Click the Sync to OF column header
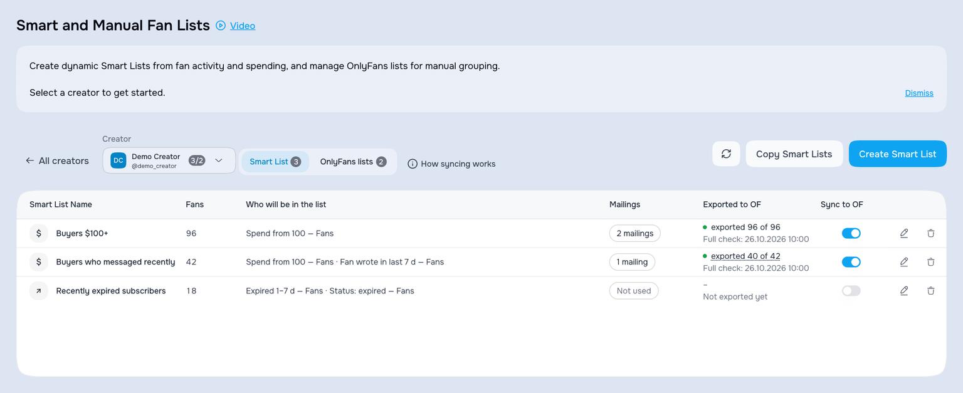This screenshot has width=963, height=393. [842, 204]
